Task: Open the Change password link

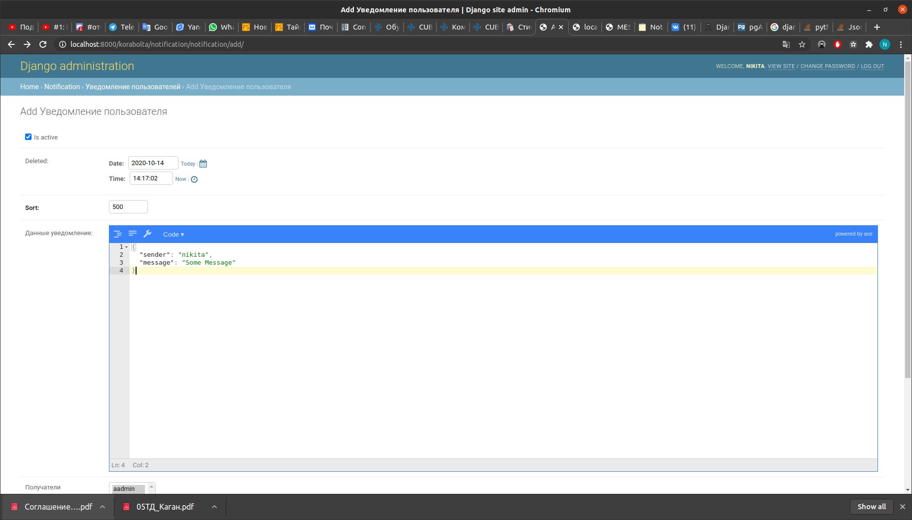Action: (828, 66)
